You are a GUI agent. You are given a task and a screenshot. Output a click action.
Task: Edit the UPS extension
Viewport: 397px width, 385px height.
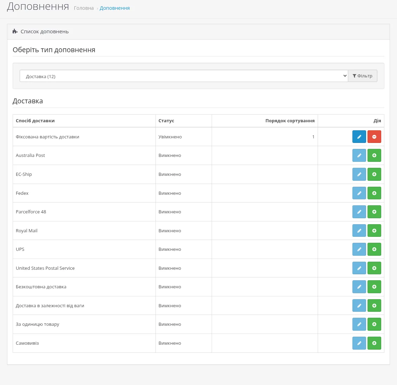pos(359,249)
